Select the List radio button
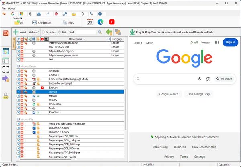The height and width of the screenshot is (167, 241). pyautogui.click(x=59, y=32)
